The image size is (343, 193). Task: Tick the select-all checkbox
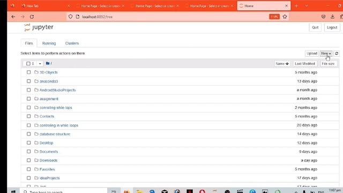(28, 64)
